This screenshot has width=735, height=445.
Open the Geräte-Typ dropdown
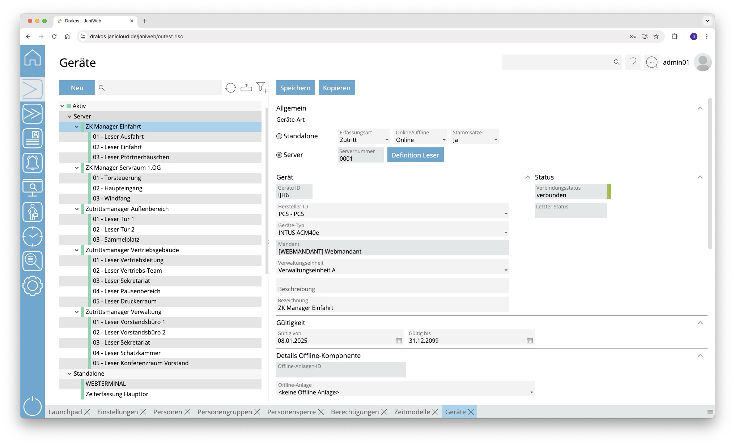tap(506, 233)
